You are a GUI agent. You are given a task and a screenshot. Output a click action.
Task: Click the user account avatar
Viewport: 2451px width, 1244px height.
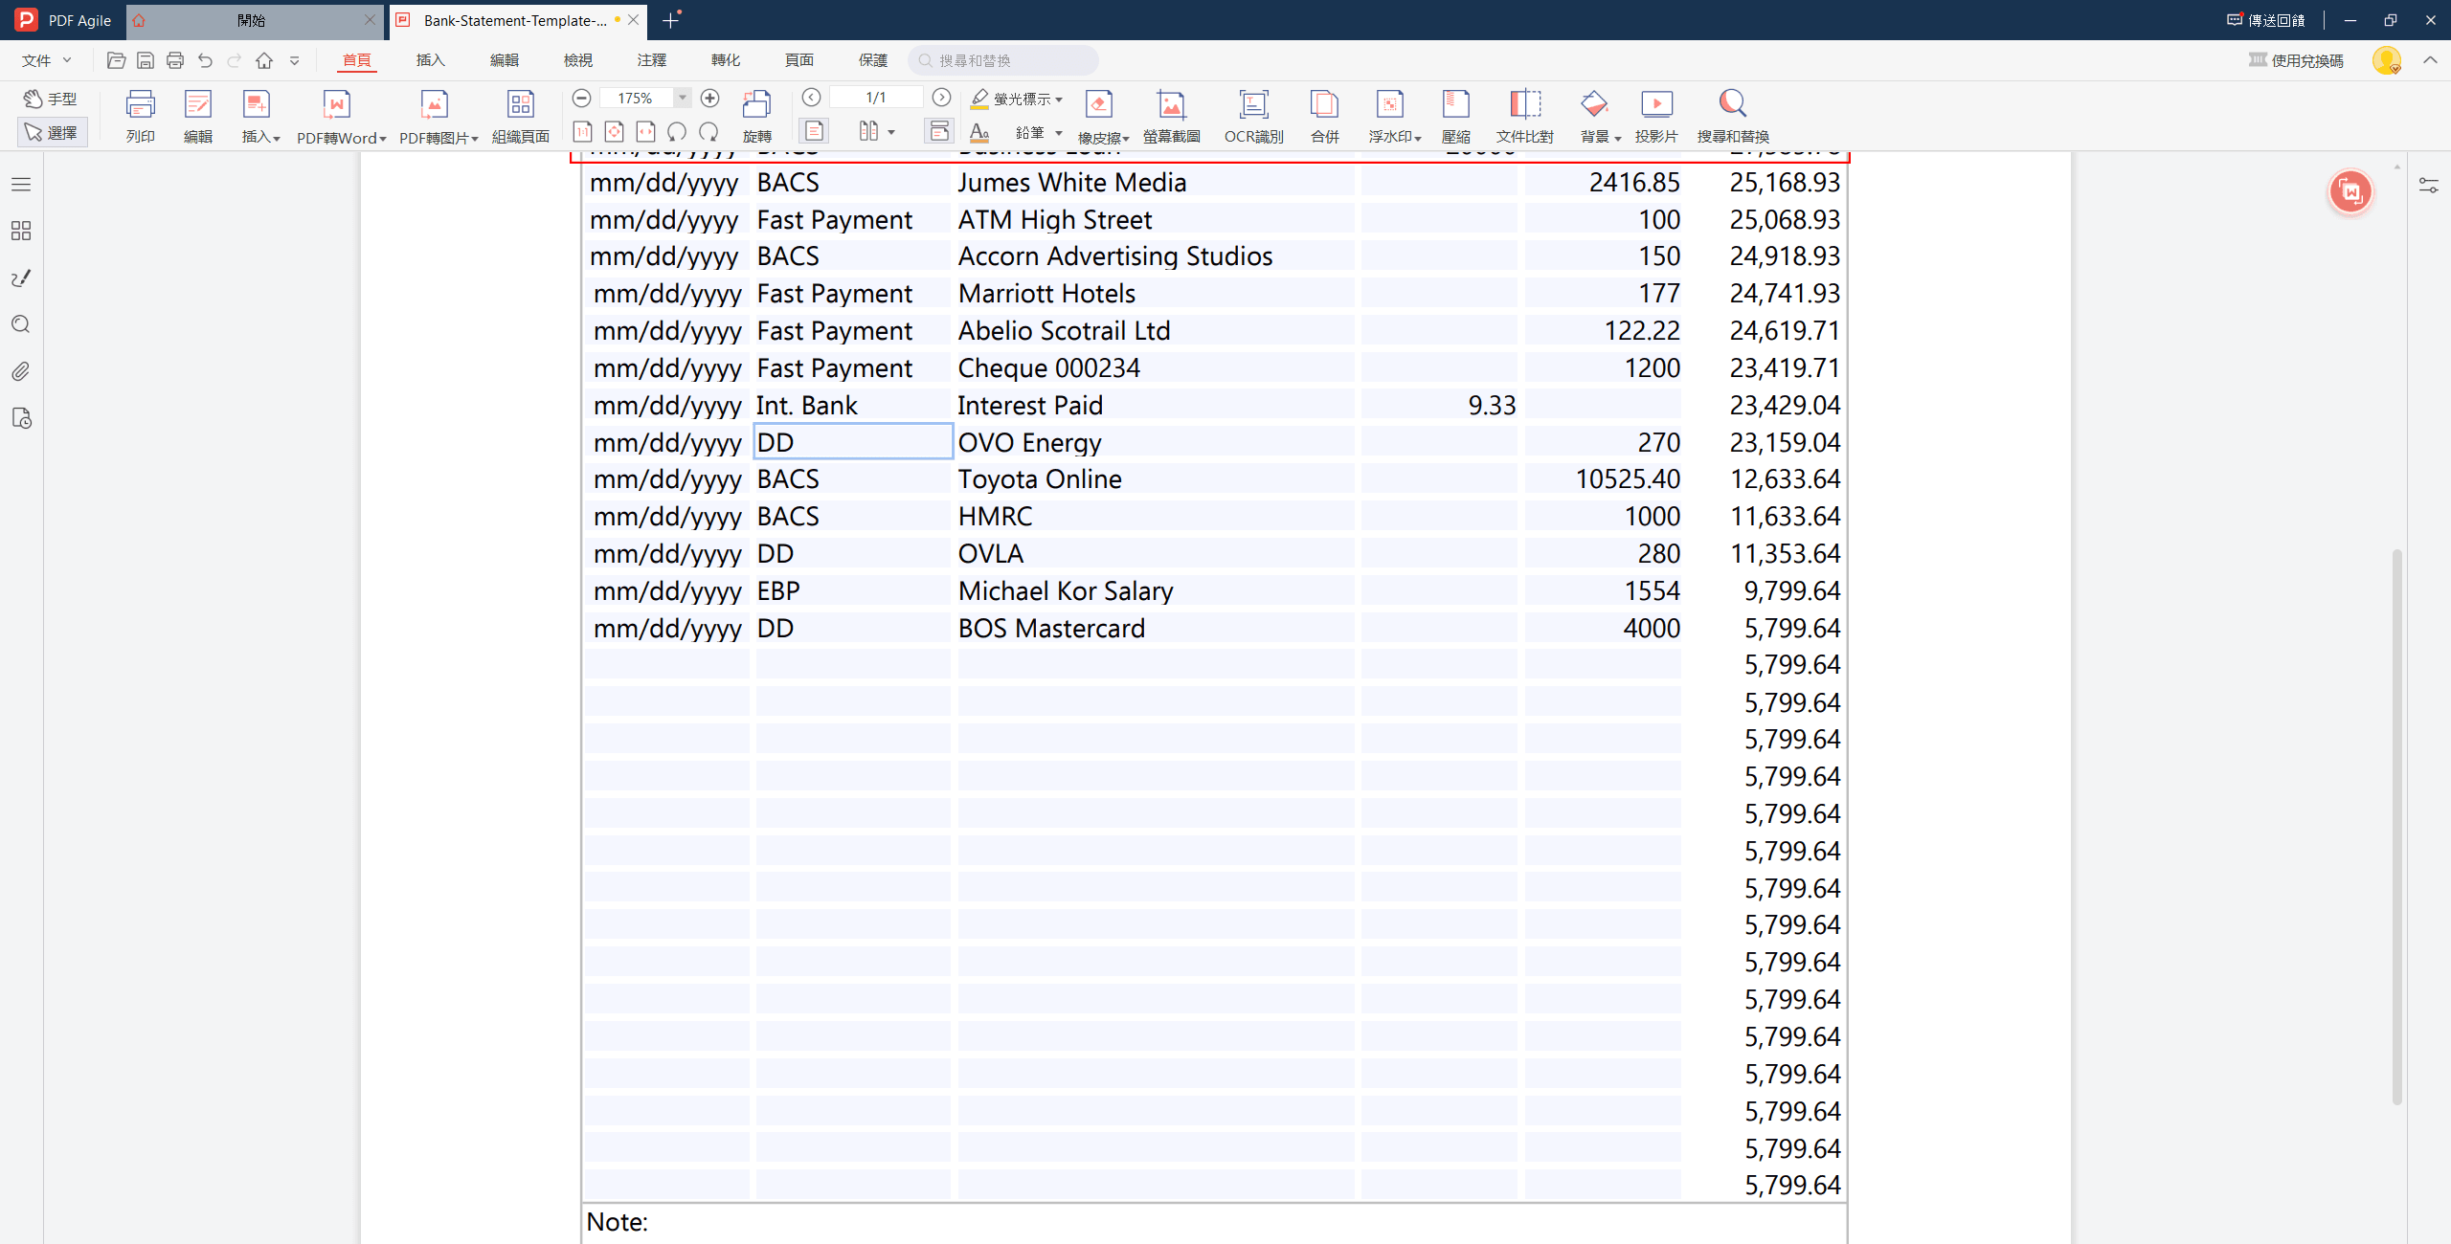[2386, 60]
